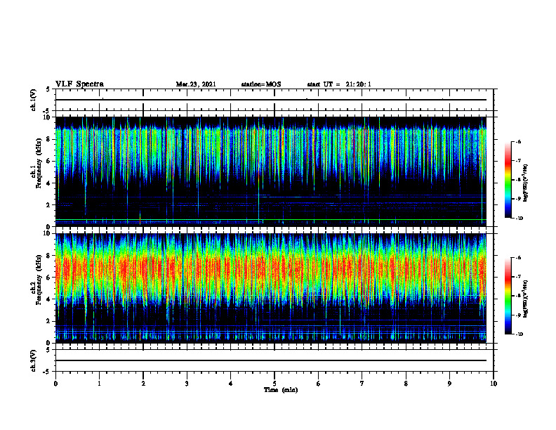Click the time axis tick label '9'
The height and width of the screenshot is (430, 556).
click(x=449, y=384)
